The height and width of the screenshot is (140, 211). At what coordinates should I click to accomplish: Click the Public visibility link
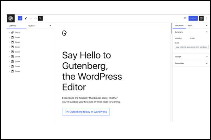click(192, 38)
